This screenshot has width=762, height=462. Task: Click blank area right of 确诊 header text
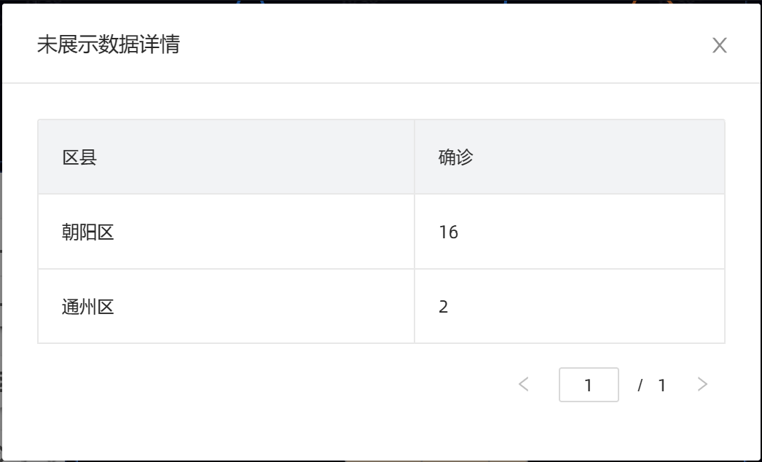pos(598,157)
